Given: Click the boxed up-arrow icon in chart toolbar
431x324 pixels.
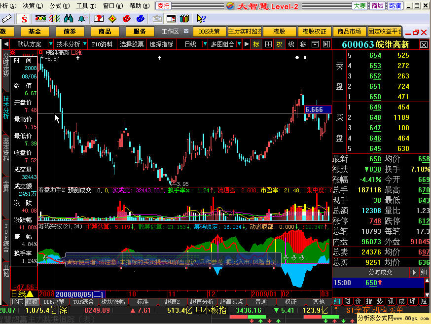Looking at the screenshot, I should (315, 44).
